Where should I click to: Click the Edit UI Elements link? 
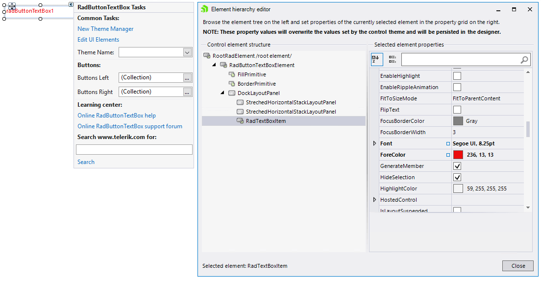(98, 40)
